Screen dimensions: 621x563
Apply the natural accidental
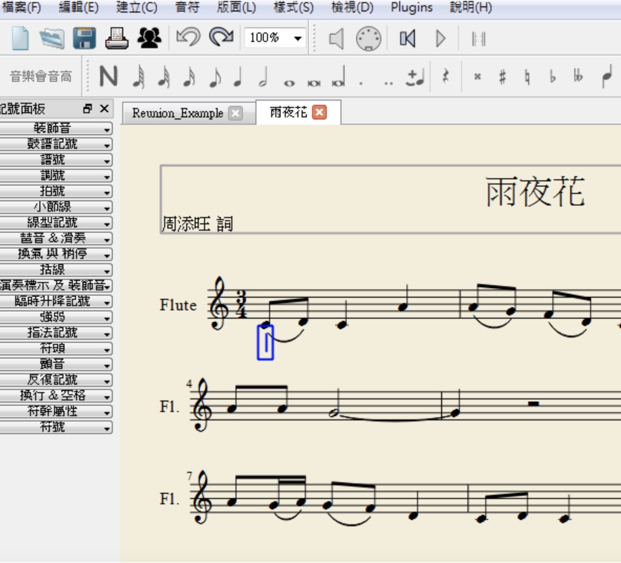pyautogui.click(x=527, y=77)
